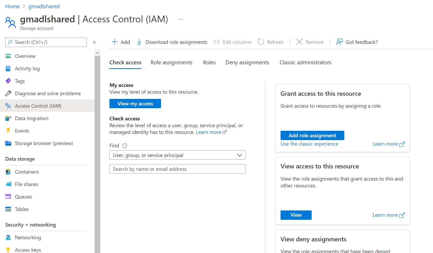This screenshot has width=433, height=253.
Task: Click View access Learn more external icon
Action: [x=402, y=215]
